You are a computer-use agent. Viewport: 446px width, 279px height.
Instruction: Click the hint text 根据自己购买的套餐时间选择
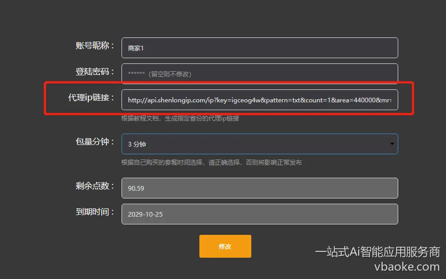click(x=161, y=163)
